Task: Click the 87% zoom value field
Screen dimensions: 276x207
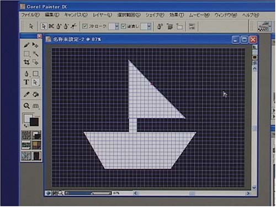Action: (116, 193)
